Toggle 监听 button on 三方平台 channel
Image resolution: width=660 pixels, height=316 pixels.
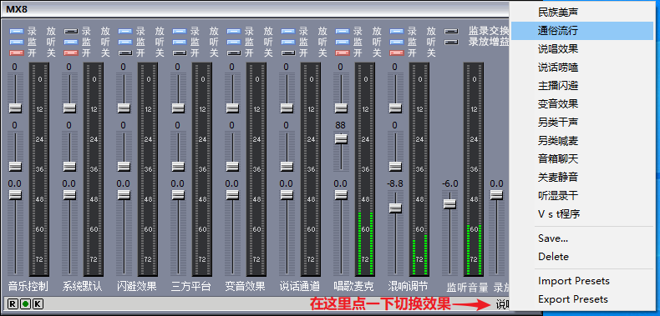(180, 42)
